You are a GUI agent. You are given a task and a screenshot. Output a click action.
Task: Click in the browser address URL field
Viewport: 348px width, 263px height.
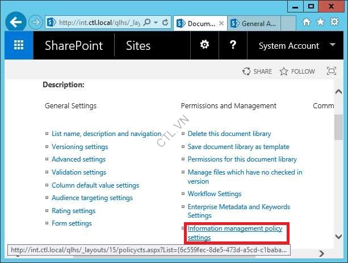click(97, 23)
